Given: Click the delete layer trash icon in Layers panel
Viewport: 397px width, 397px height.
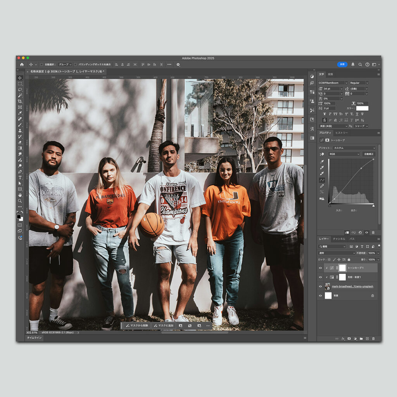Looking at the screenshot, I should (373, 338).
